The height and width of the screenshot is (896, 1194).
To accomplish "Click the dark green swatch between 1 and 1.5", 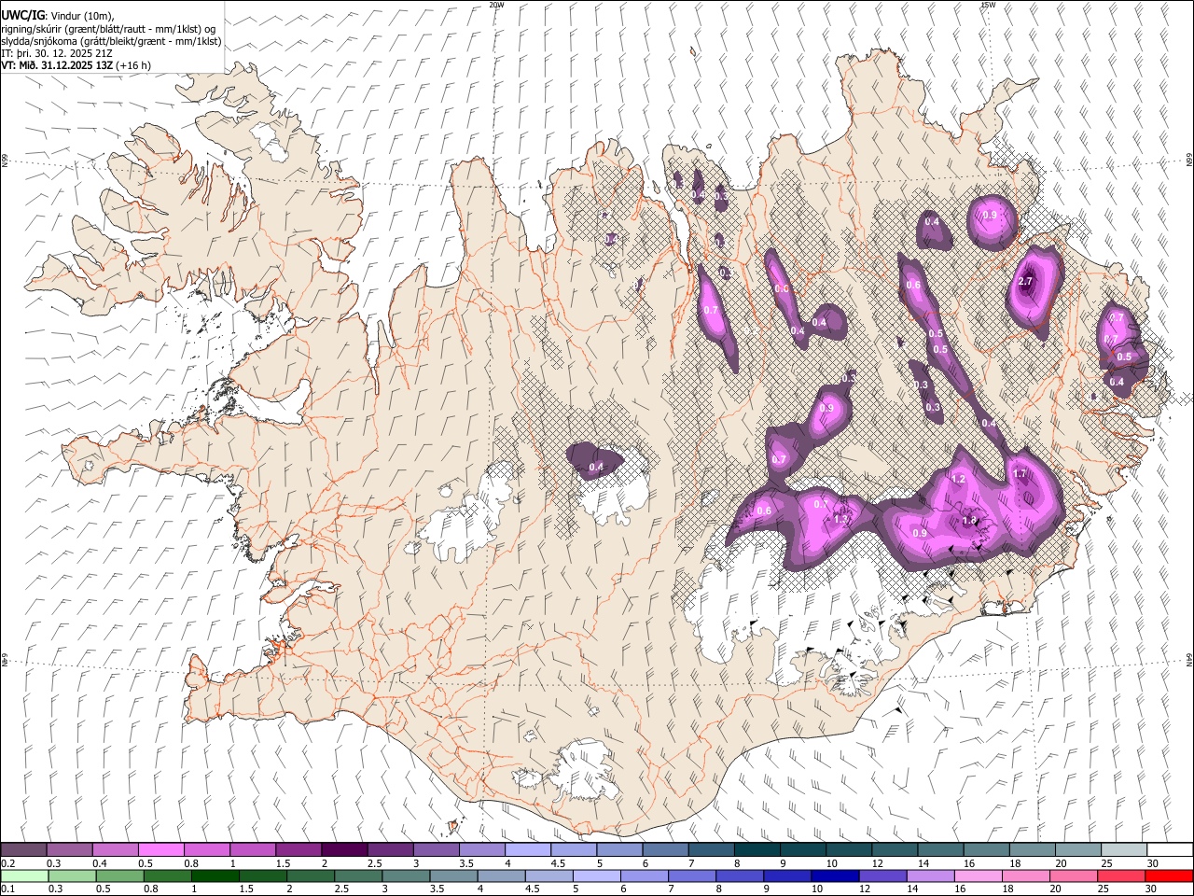I will pos(215,875).
